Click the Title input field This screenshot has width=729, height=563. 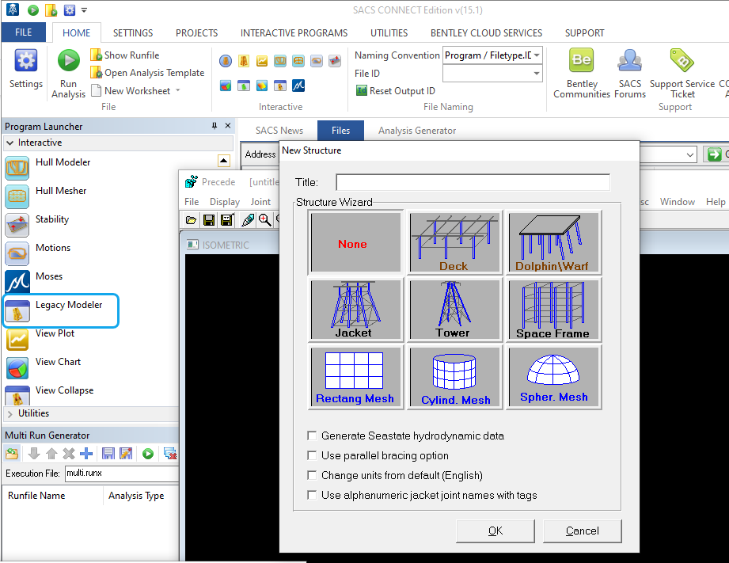point(473,182)
